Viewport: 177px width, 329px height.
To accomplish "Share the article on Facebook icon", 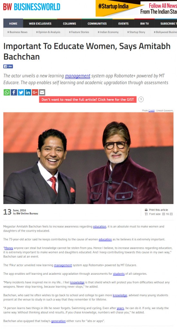I will (x=14, y=92).
